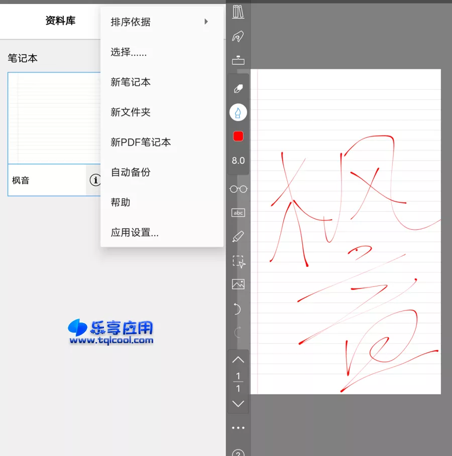Viewport: 452px width, 456px height.
Task: Open the lasso selection tool
Action: pyautogui.click(x=238, y=261)
